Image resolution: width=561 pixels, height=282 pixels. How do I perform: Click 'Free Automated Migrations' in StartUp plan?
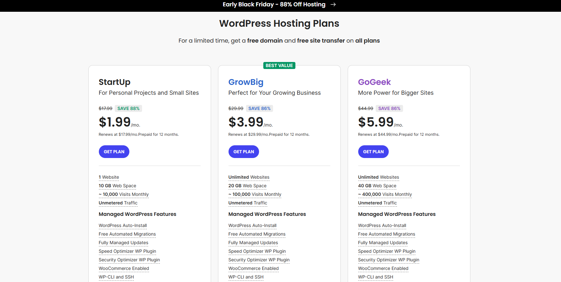point(127,234)
